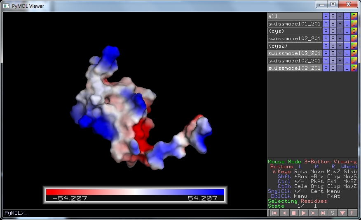The image size is (361, 220).
Task: Click Mouse Mode 3-Button Viewing text
Action: 312,162
